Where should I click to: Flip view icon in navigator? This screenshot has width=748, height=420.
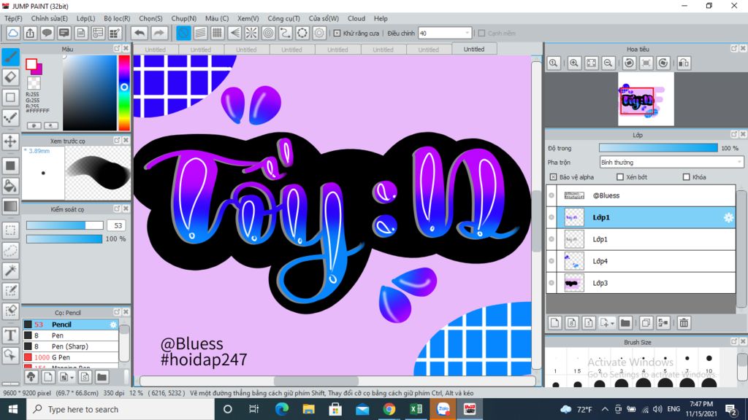[684, 63]
